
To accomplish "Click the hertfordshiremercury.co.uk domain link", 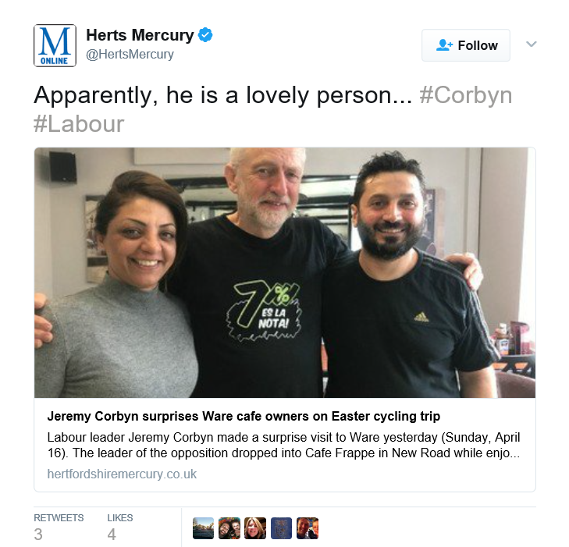I will coord(122,474).
